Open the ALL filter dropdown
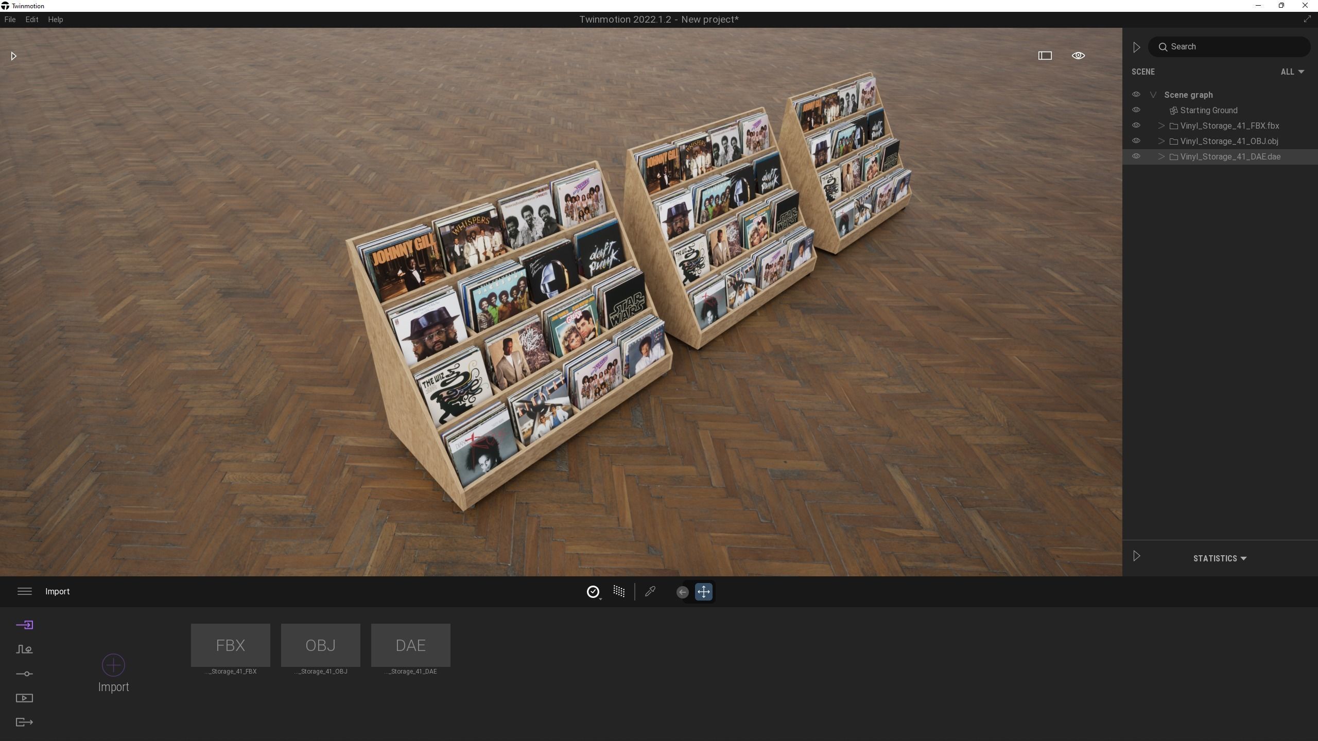Screen dimensions: 1318x741 point(1292,72)
